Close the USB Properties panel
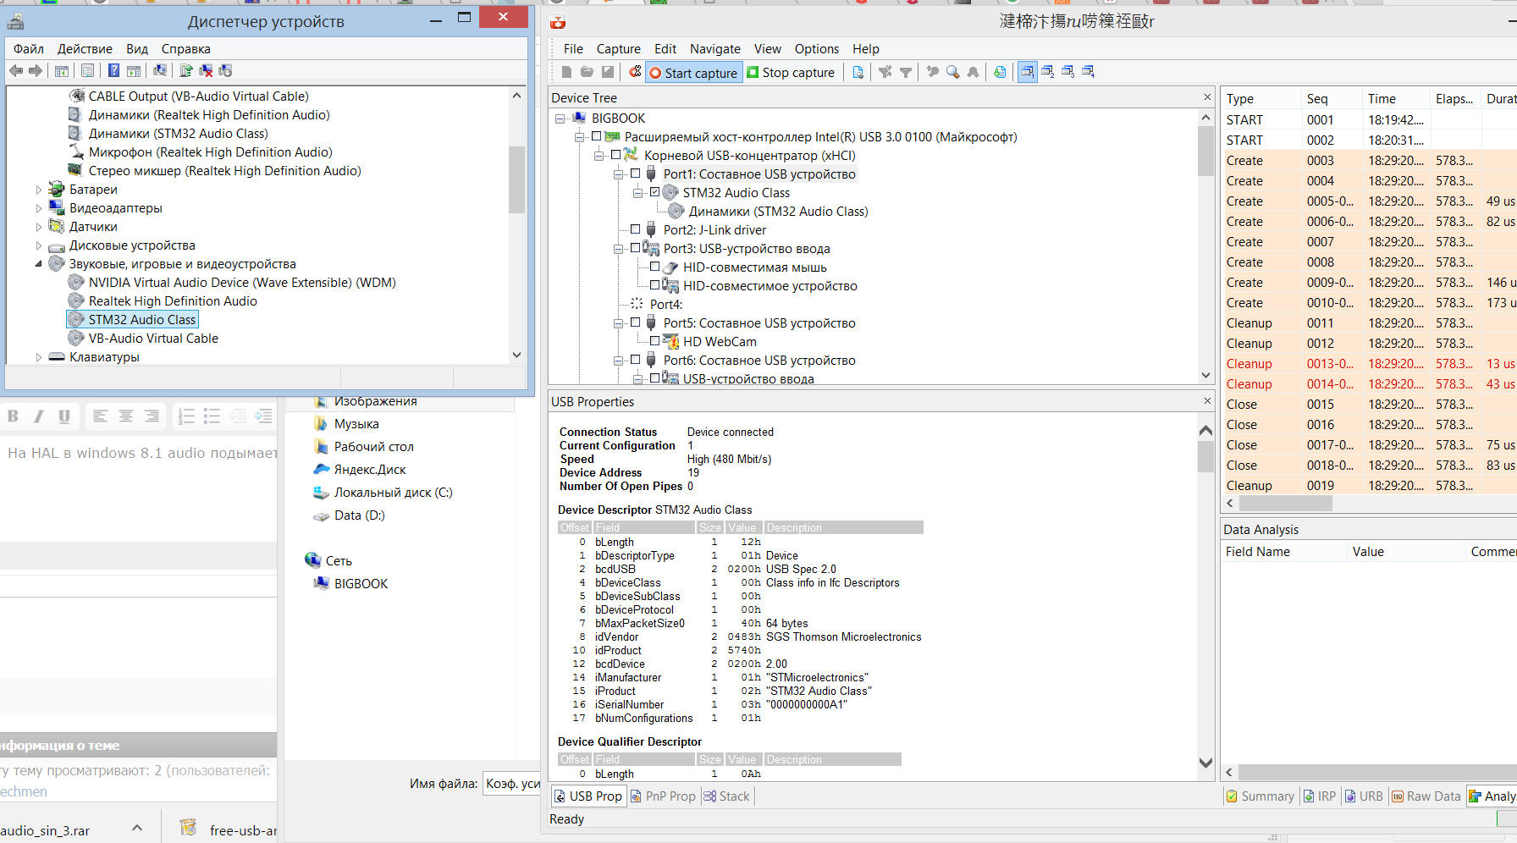1517x843 pixels. pyautogui.click(x=1207, y=401)
